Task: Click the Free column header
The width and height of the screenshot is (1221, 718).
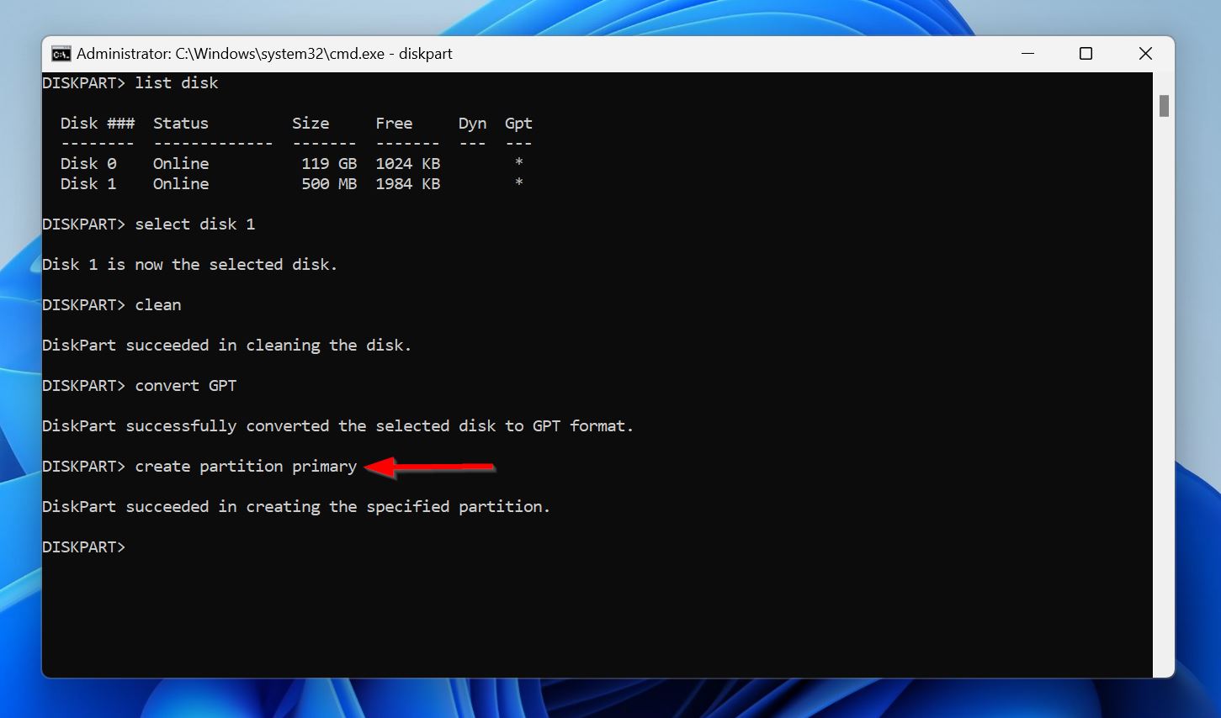Action: click(x=394, y=123)
